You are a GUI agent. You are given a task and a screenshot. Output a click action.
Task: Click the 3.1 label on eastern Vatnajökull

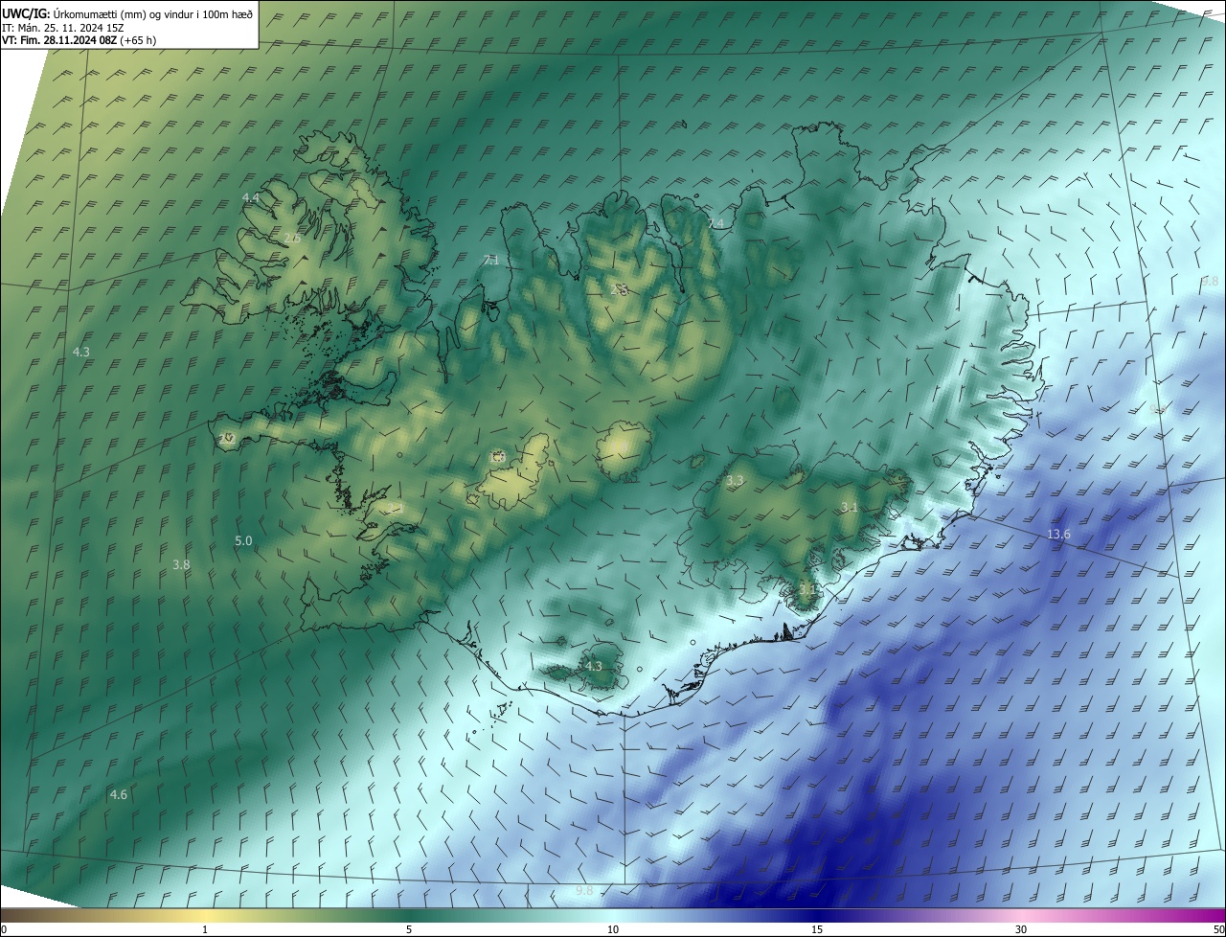point(849,507)
